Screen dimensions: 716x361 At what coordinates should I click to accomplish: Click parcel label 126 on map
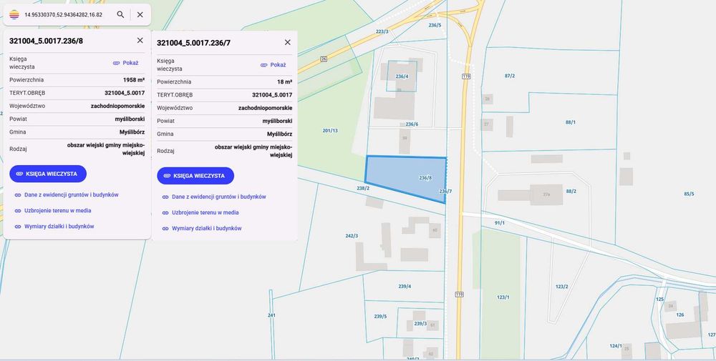click(x=680, y=315)
